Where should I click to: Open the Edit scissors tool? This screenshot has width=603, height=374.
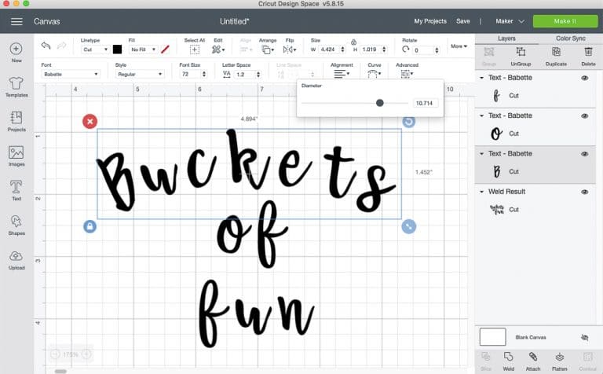(218, 49)
